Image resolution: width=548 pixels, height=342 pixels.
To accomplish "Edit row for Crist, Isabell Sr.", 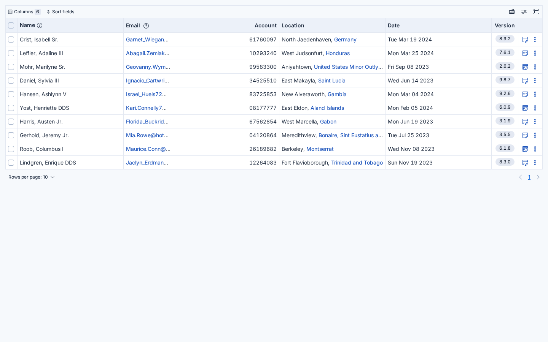I will 525,40.
